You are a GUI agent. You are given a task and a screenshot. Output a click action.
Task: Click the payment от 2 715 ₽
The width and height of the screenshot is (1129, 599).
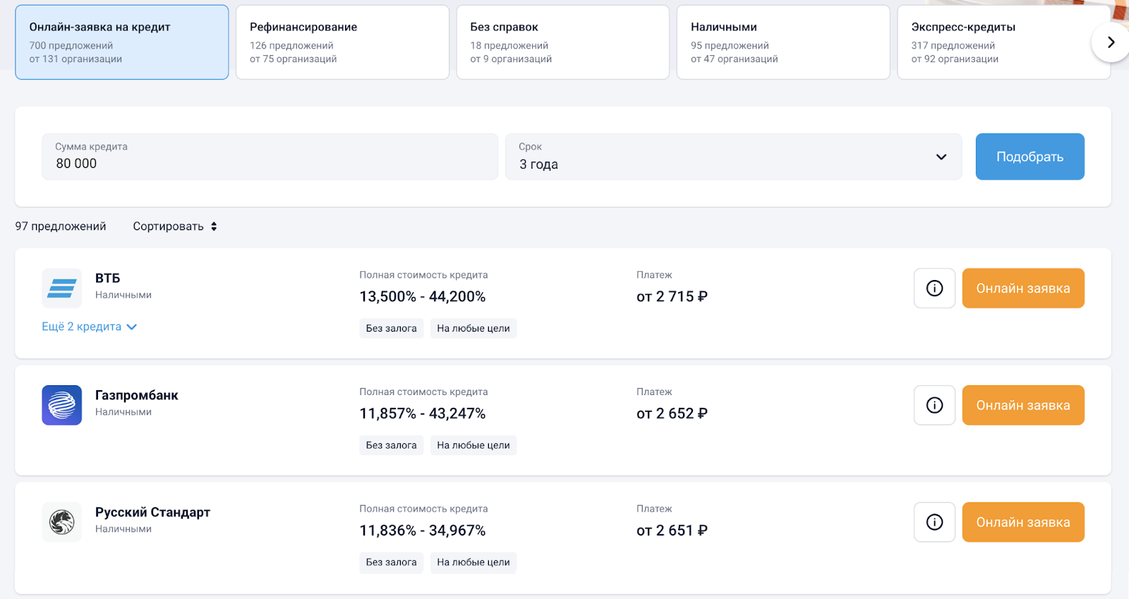click(672, 296)
